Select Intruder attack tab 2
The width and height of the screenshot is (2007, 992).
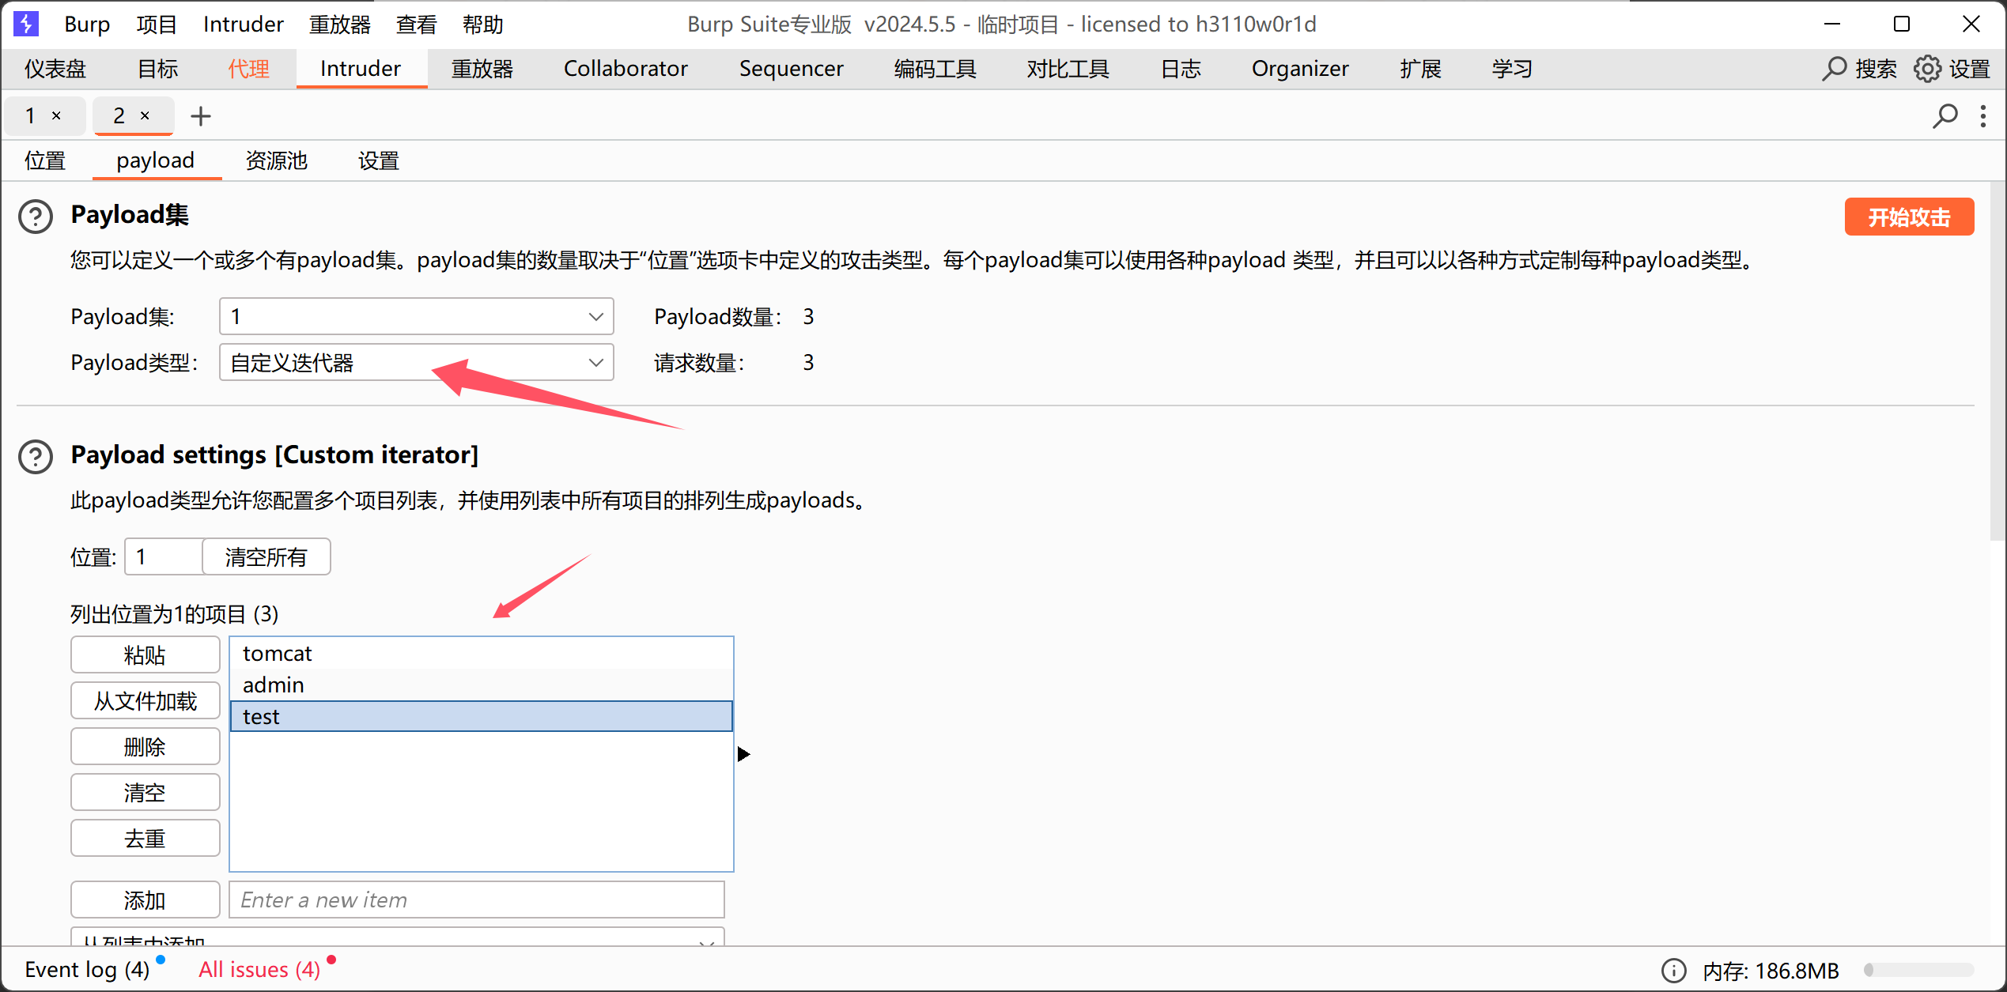(119, 115)
